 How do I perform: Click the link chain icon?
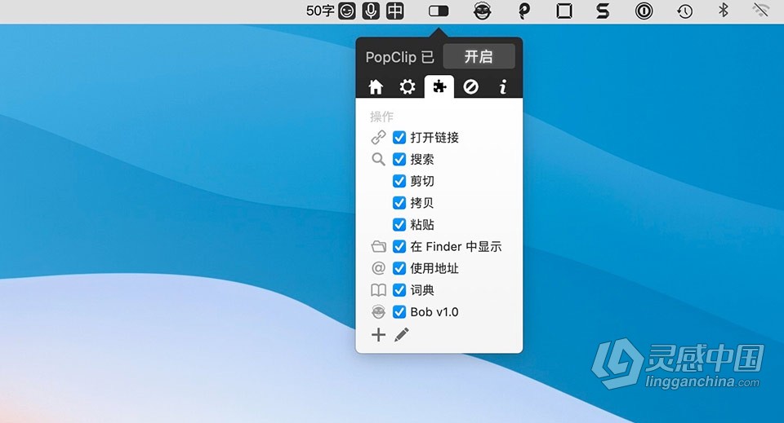pyautogui.click(x=378, y=137)
